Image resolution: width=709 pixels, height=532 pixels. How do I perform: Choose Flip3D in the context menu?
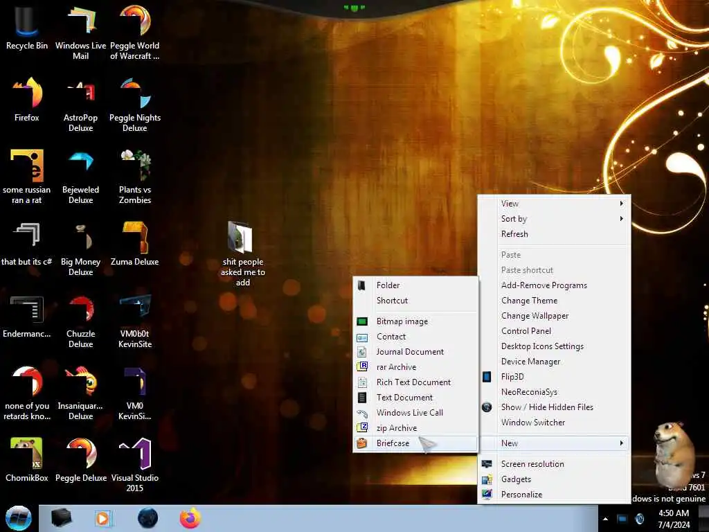(554, 377)
